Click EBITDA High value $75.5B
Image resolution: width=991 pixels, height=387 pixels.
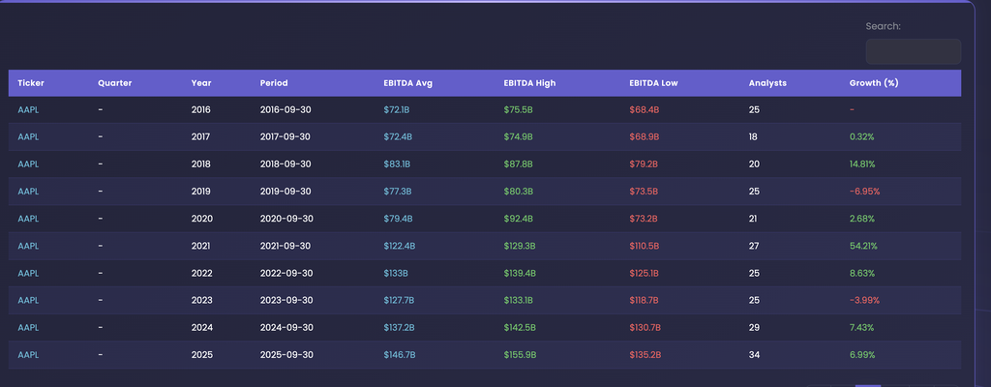[x=519, y=109]
